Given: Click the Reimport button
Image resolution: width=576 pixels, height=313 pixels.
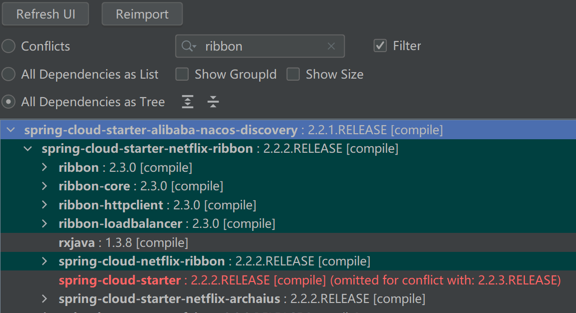Looking at the screenshot, I should click(142, 14).
